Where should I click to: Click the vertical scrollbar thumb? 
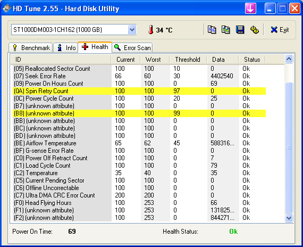point(289,147)
